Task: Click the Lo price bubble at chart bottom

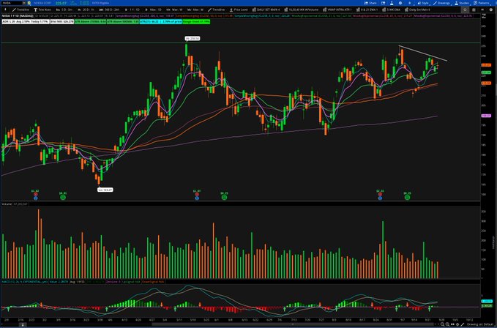Action: coord(105,190)
